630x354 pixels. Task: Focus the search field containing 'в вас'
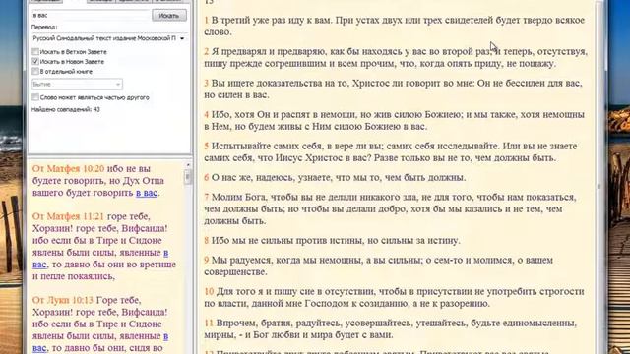pos(91,16)
